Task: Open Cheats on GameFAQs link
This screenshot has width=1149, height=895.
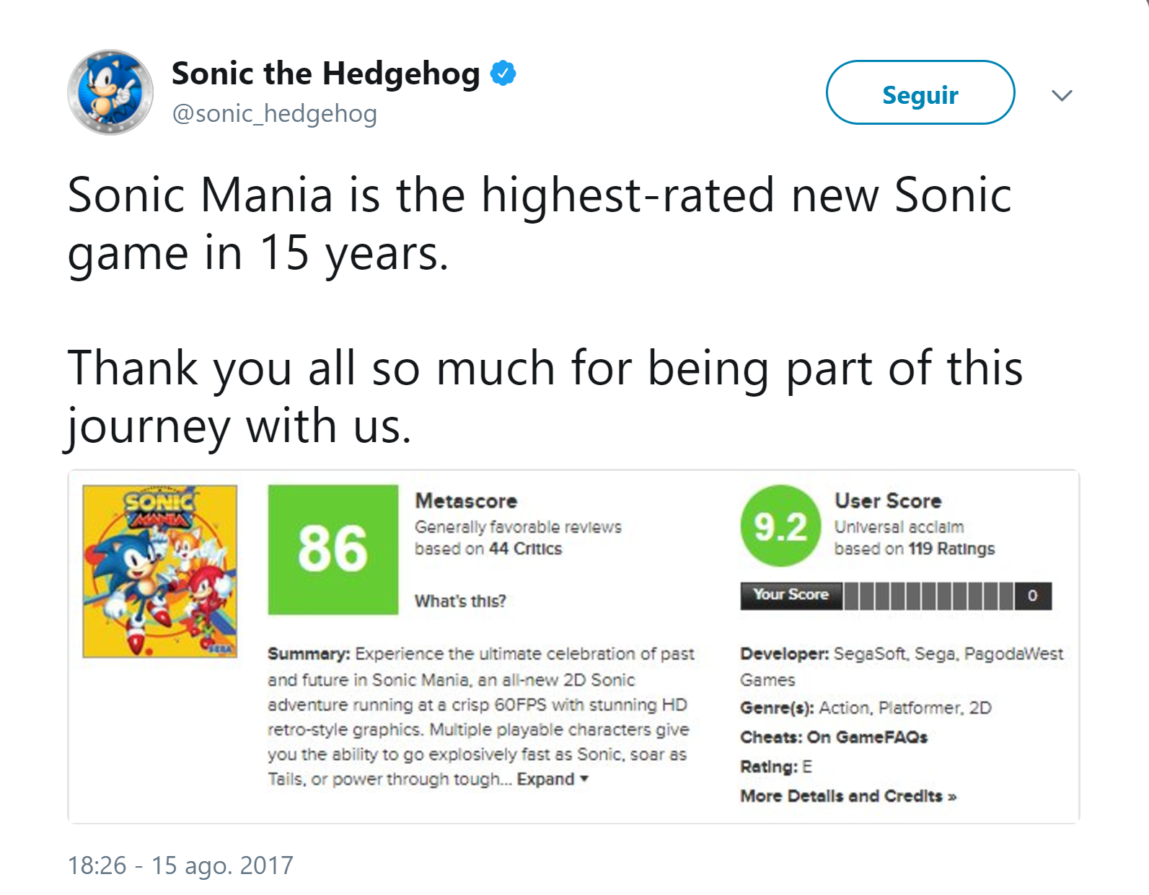Action: coord(834,737)
